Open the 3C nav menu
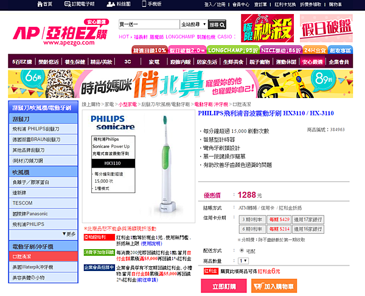 [x=128, y=62]
